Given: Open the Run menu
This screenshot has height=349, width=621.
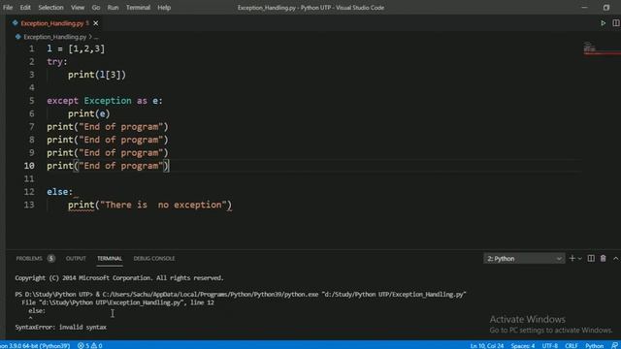Looking at the screenshot, I should (113, 8).
